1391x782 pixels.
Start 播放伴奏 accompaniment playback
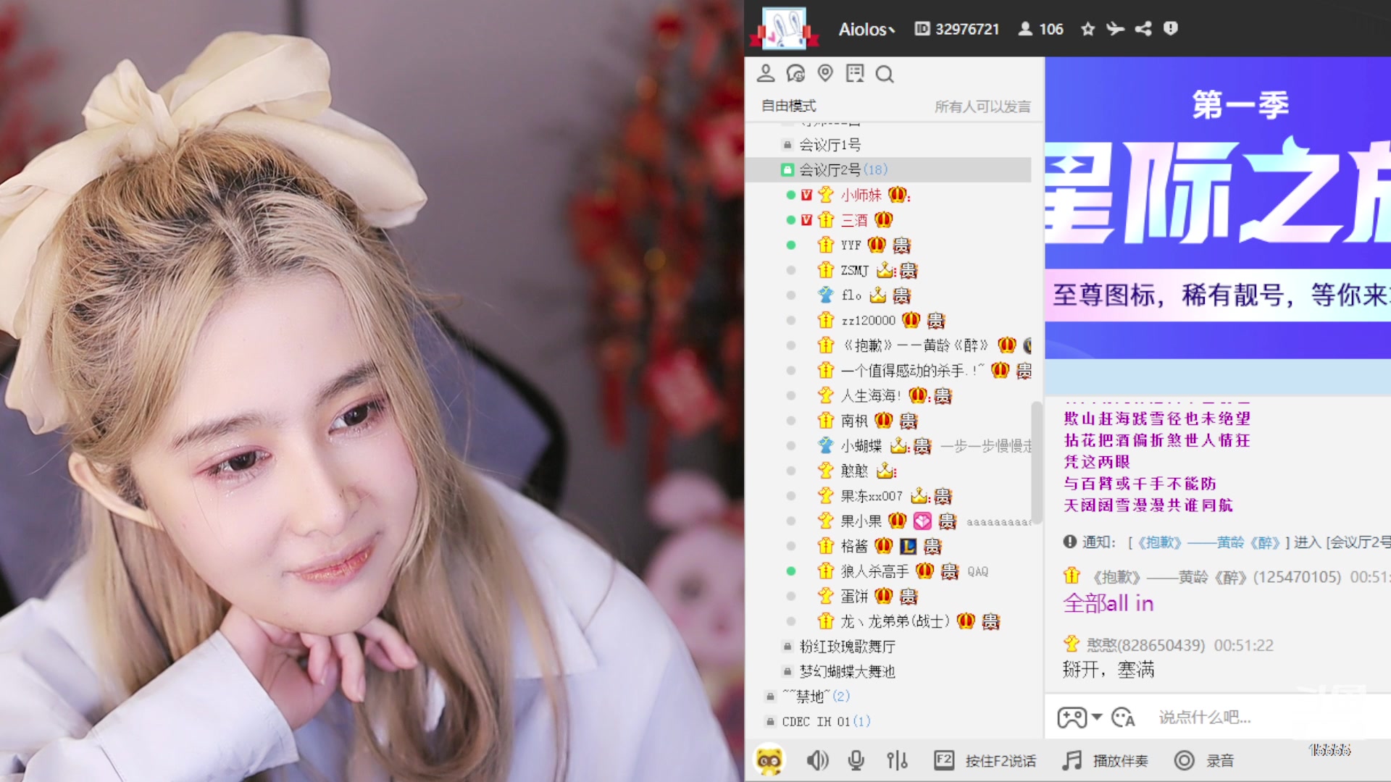pos(1106,760)
